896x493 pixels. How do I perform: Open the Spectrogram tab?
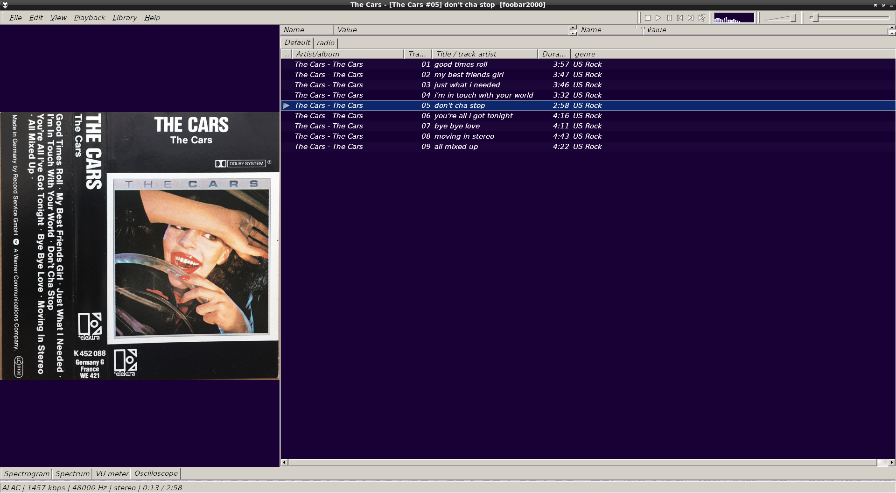pyautogui.click(x=27, y=474)
